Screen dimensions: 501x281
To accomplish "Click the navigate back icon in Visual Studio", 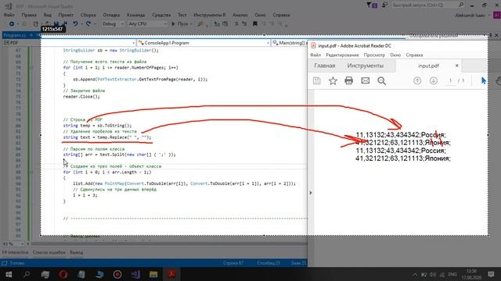I will [x=12, y=23].
